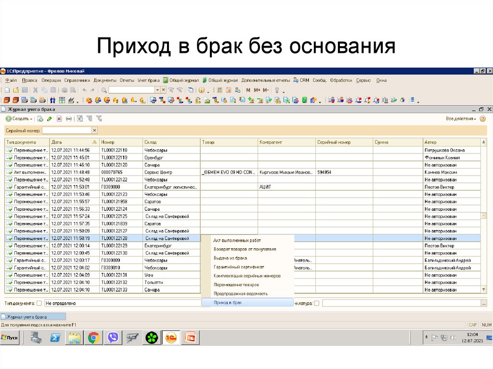Click the Пуск start button
Viewport: 493px width, 369px height.
coord(10,338)
